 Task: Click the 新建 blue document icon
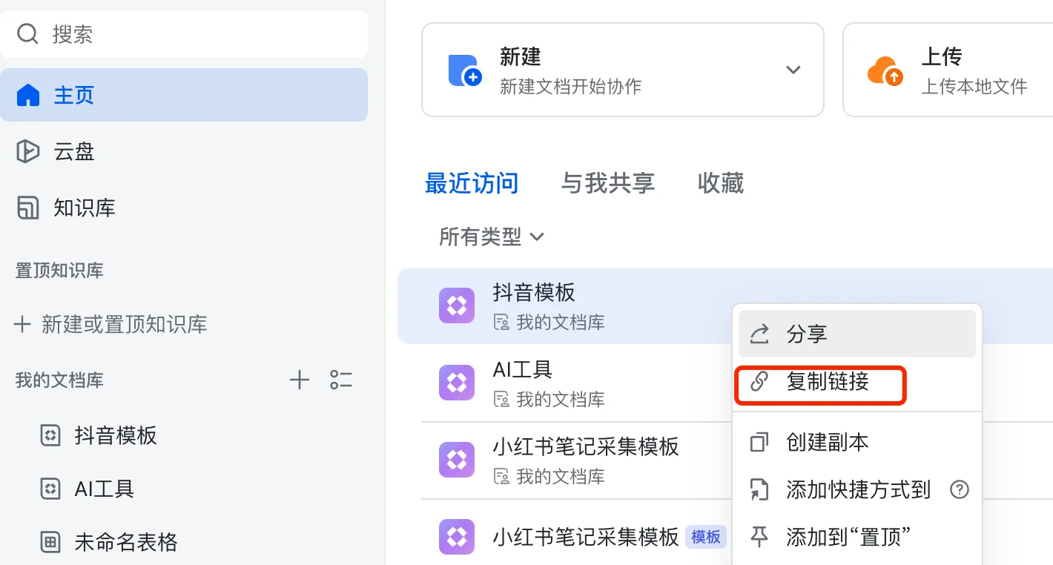465,70
